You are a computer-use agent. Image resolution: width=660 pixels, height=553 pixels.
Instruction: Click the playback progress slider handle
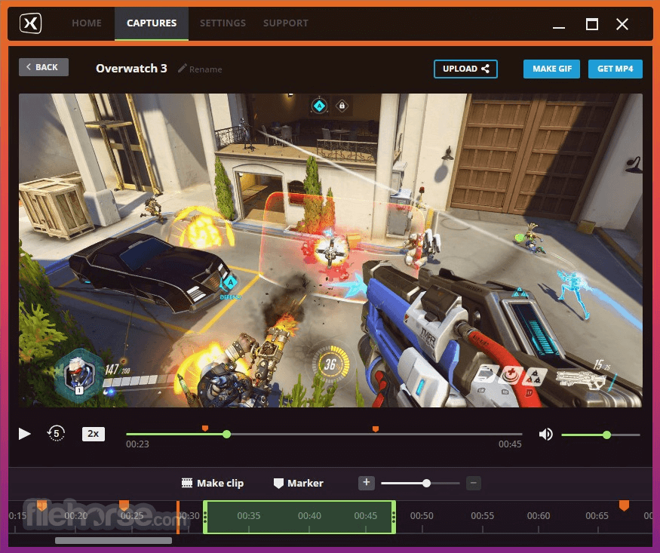click(x=226, y=435)
